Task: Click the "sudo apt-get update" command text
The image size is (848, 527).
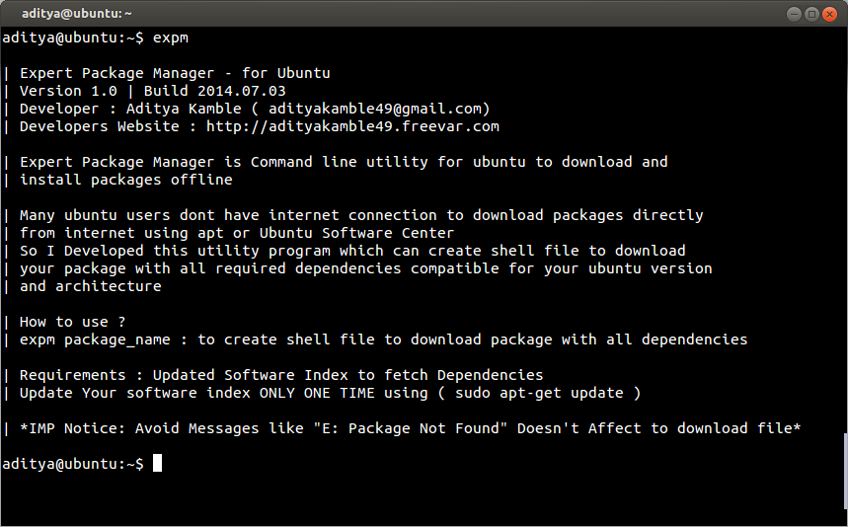Action: click(x=539, y=393)
